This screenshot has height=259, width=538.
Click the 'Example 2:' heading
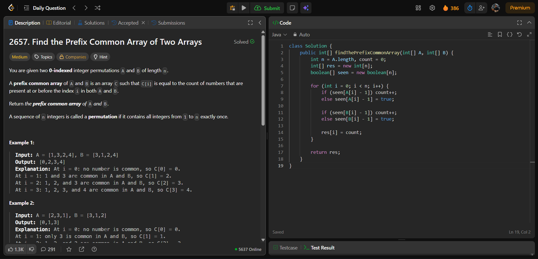pos(22,203)
